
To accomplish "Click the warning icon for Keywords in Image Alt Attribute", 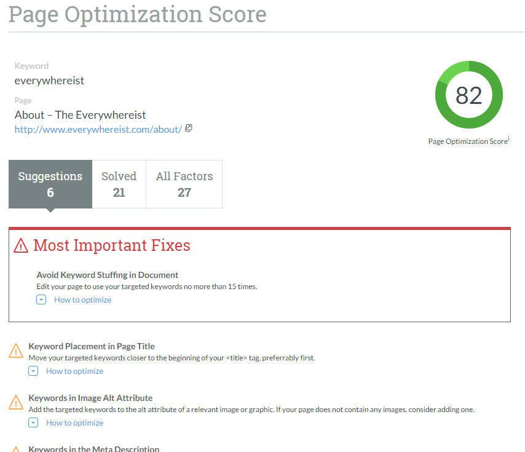I will [16, 402].
